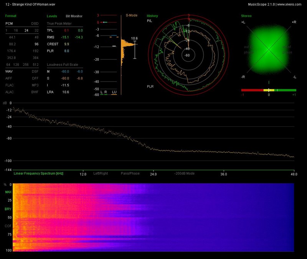Toggle S-Mode on the loudness meter
The image size is (307, 259).
click(x=132, y=15)
